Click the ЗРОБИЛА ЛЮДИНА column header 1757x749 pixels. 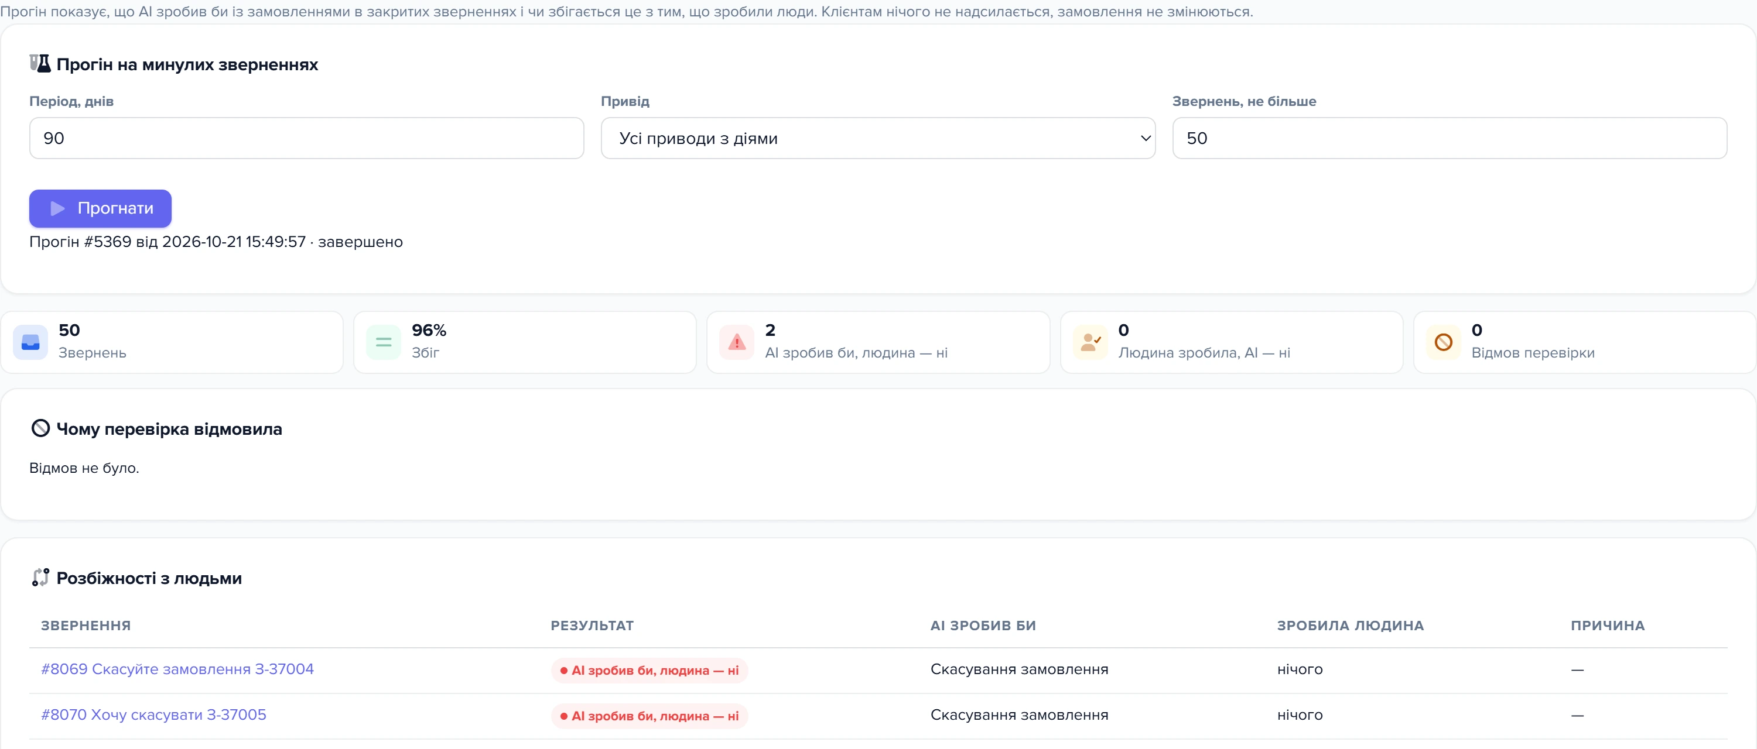coord(1351,626)
